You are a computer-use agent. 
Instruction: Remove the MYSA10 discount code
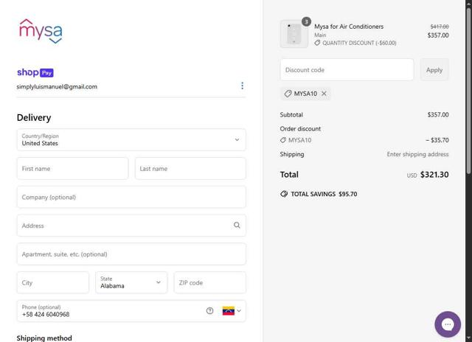[x=324, y=94]
